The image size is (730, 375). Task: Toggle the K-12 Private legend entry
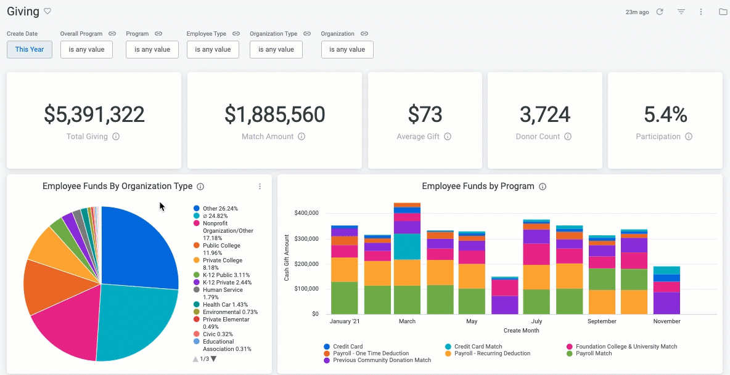pyautogui.click(x=223, y=283)
